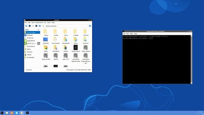This screenshot has width=204, height=115.
Task: Select Home Folder in Places sidebar
Action: 32,32
